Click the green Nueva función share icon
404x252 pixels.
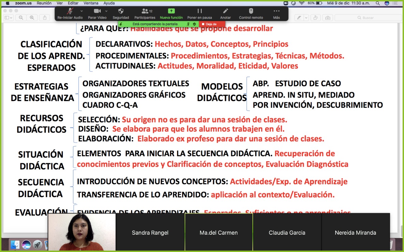click(x=171, y=11)
